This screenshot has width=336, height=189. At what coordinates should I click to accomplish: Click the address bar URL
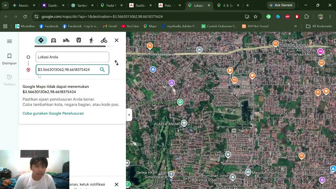(x=102, y=17)
